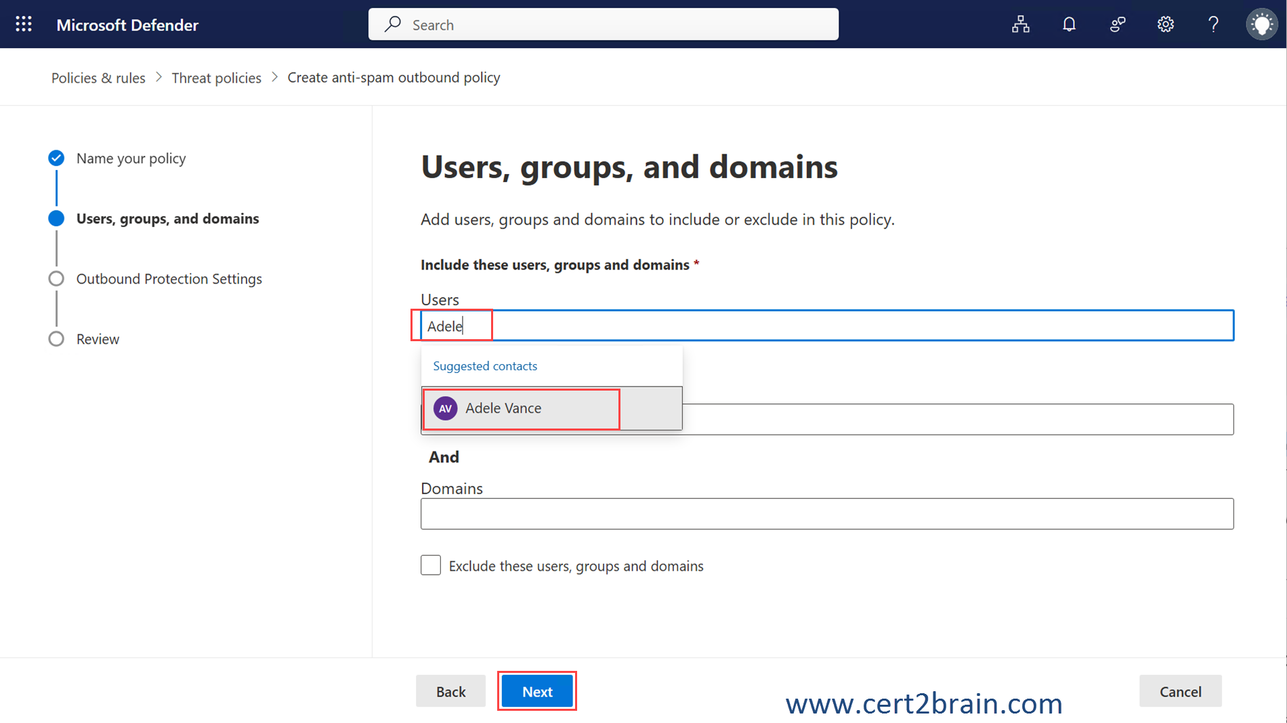Go to the Name your policy step

[131, 158]
